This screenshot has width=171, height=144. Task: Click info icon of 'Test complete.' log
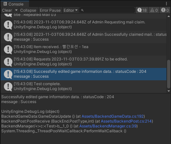pyautogui.click(x=8, y=87)
